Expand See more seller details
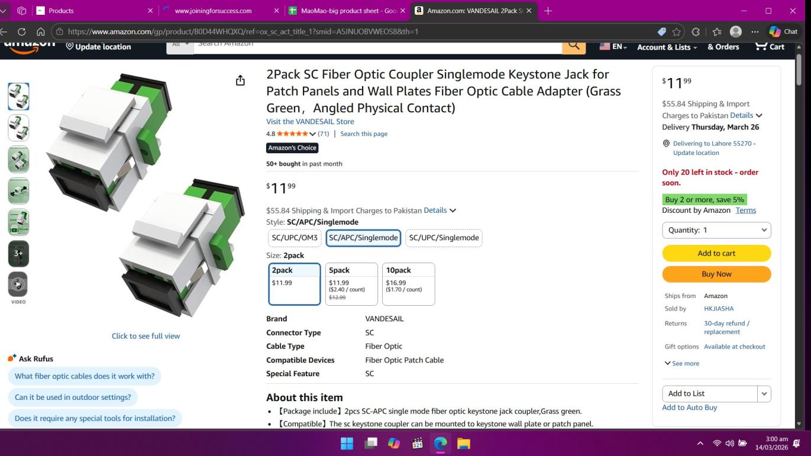 [x=682, y=363]
